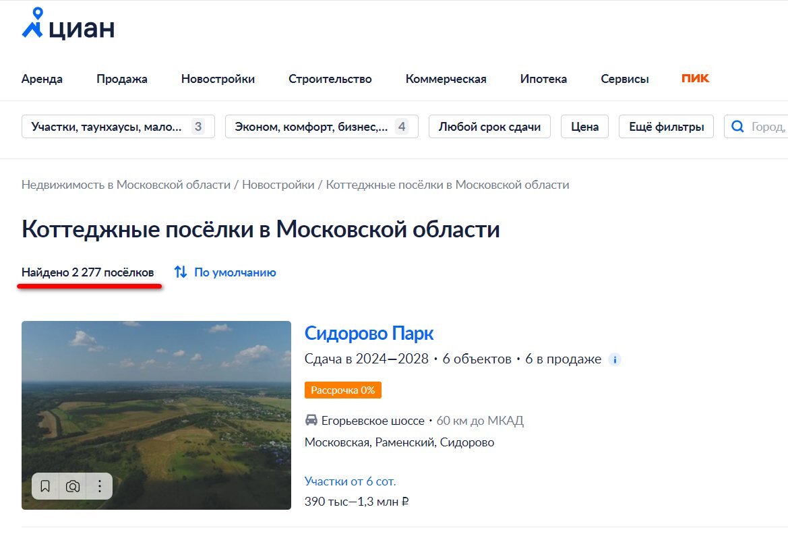788x534 pixels.
Task: Click the car icon near Егорьевское шоссе
Action: 311,420
